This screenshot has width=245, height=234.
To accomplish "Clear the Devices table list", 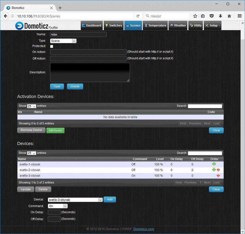I will click(x=216, y=189).
